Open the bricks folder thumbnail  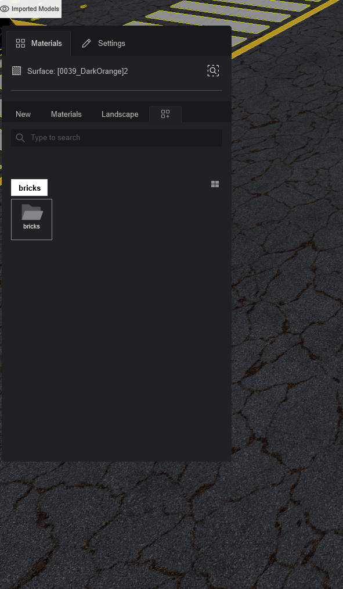[x=31, y=219]
